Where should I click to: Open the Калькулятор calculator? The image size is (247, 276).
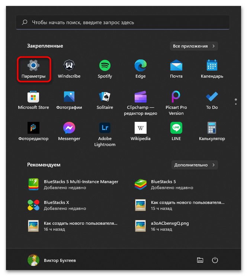[212, 131]
